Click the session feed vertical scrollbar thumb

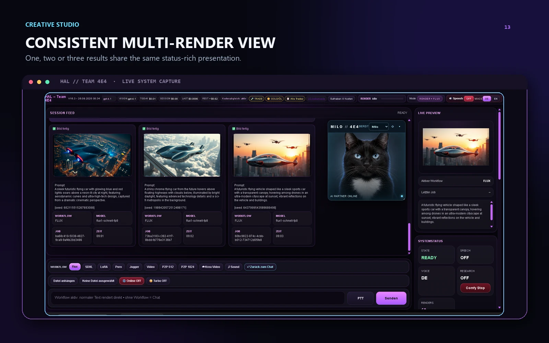coord(409,237)
